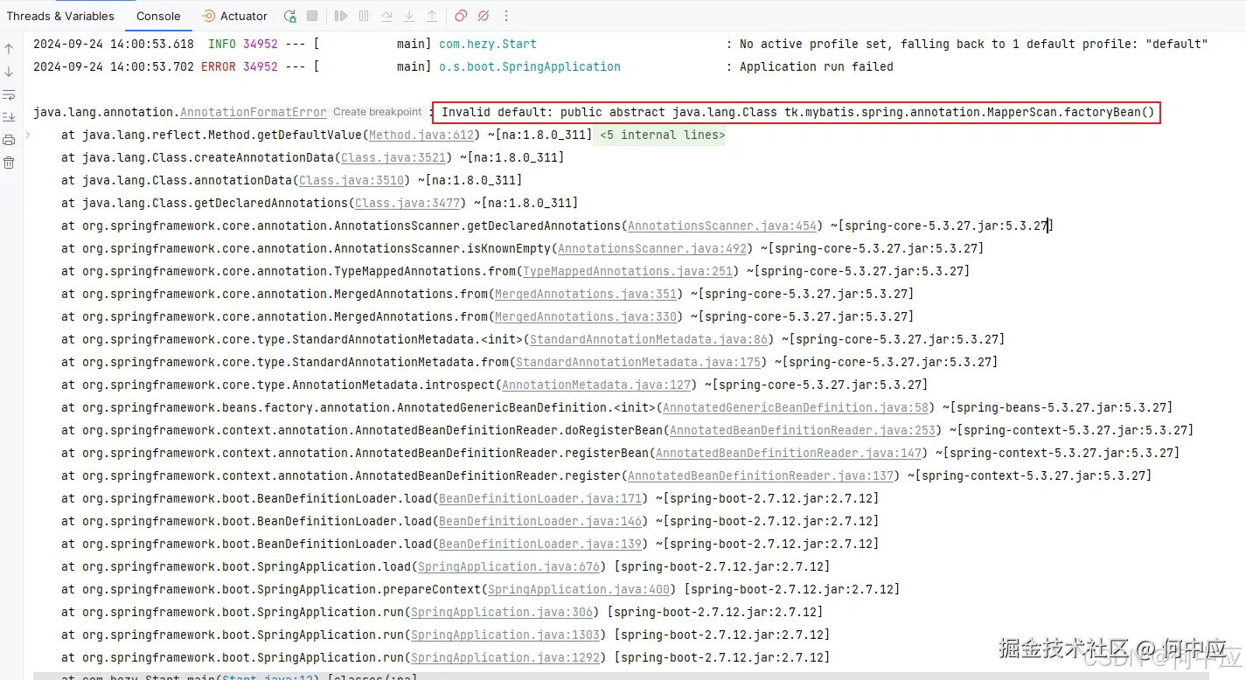Click the Rerun debug session icon

point(290,16)
